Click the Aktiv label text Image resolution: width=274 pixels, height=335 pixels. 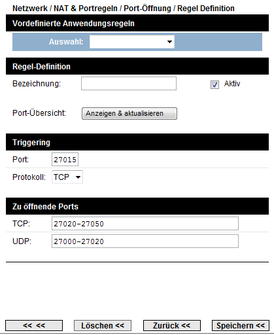coord(232,84)
